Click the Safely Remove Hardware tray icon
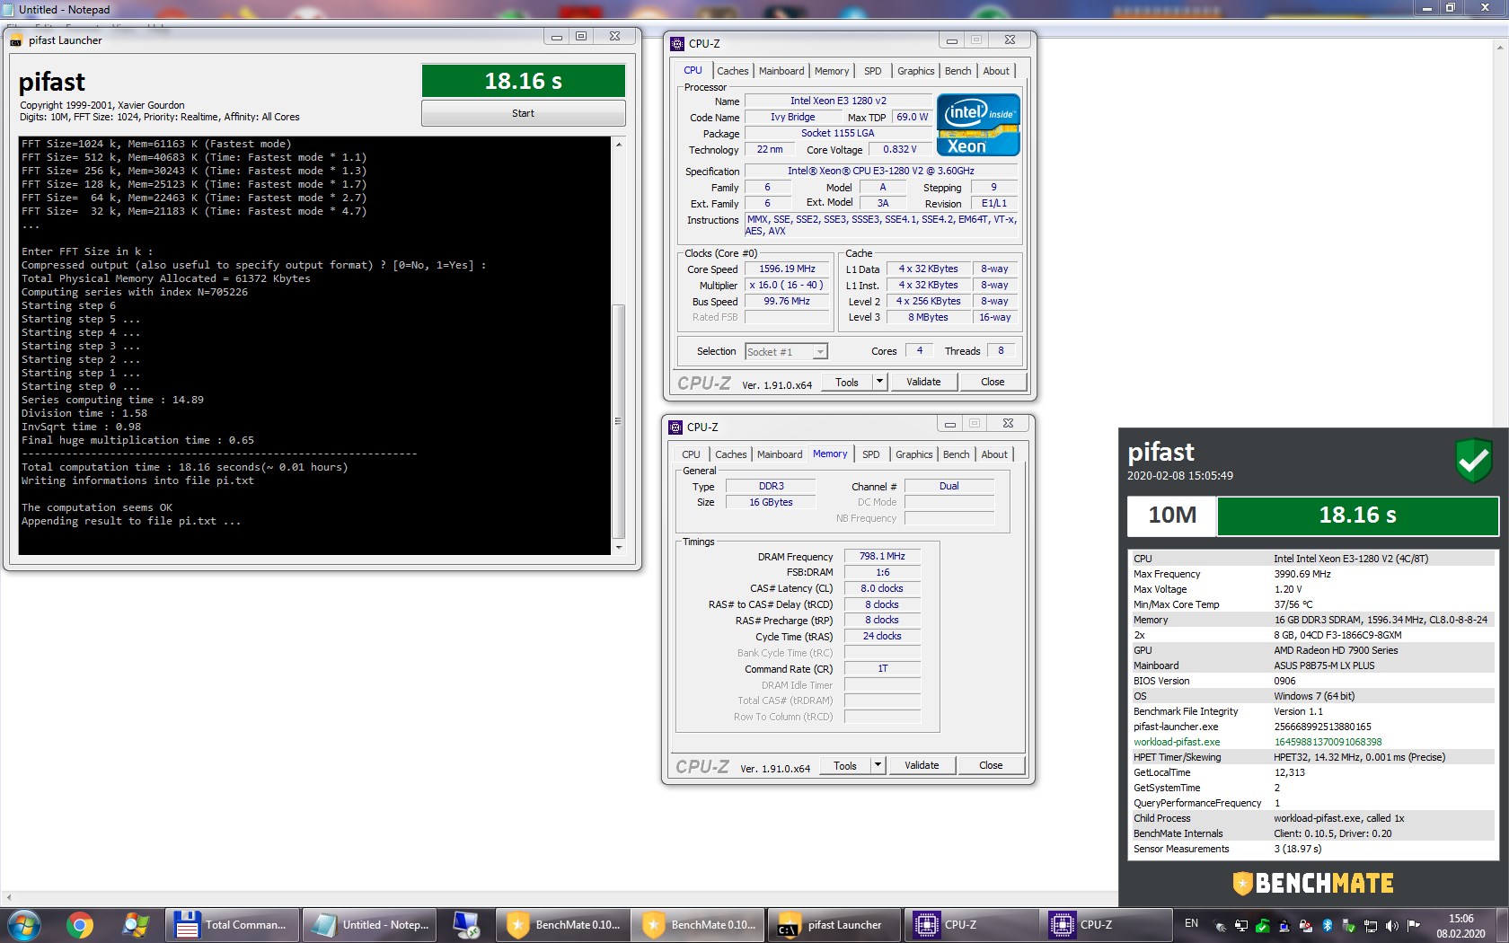Screen dimensions: 1509x943 click(x=1348, y=925)
